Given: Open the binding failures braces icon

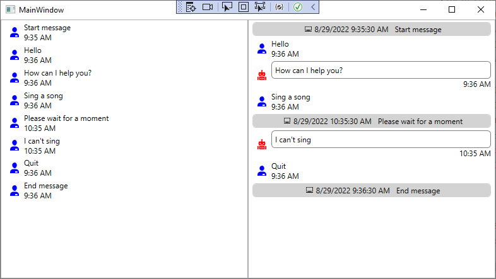Looking at the screenshot, I should 279,7.
